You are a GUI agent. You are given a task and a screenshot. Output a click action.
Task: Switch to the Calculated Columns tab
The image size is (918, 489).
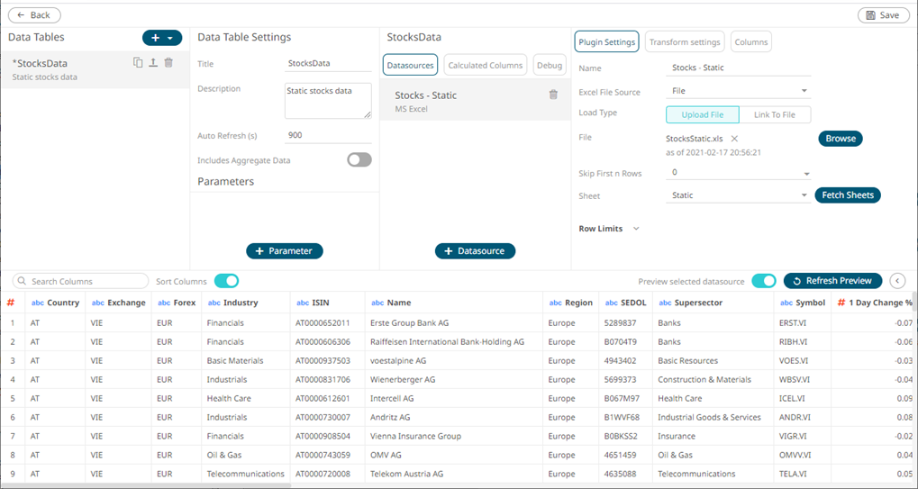click(x=485, y=65)
